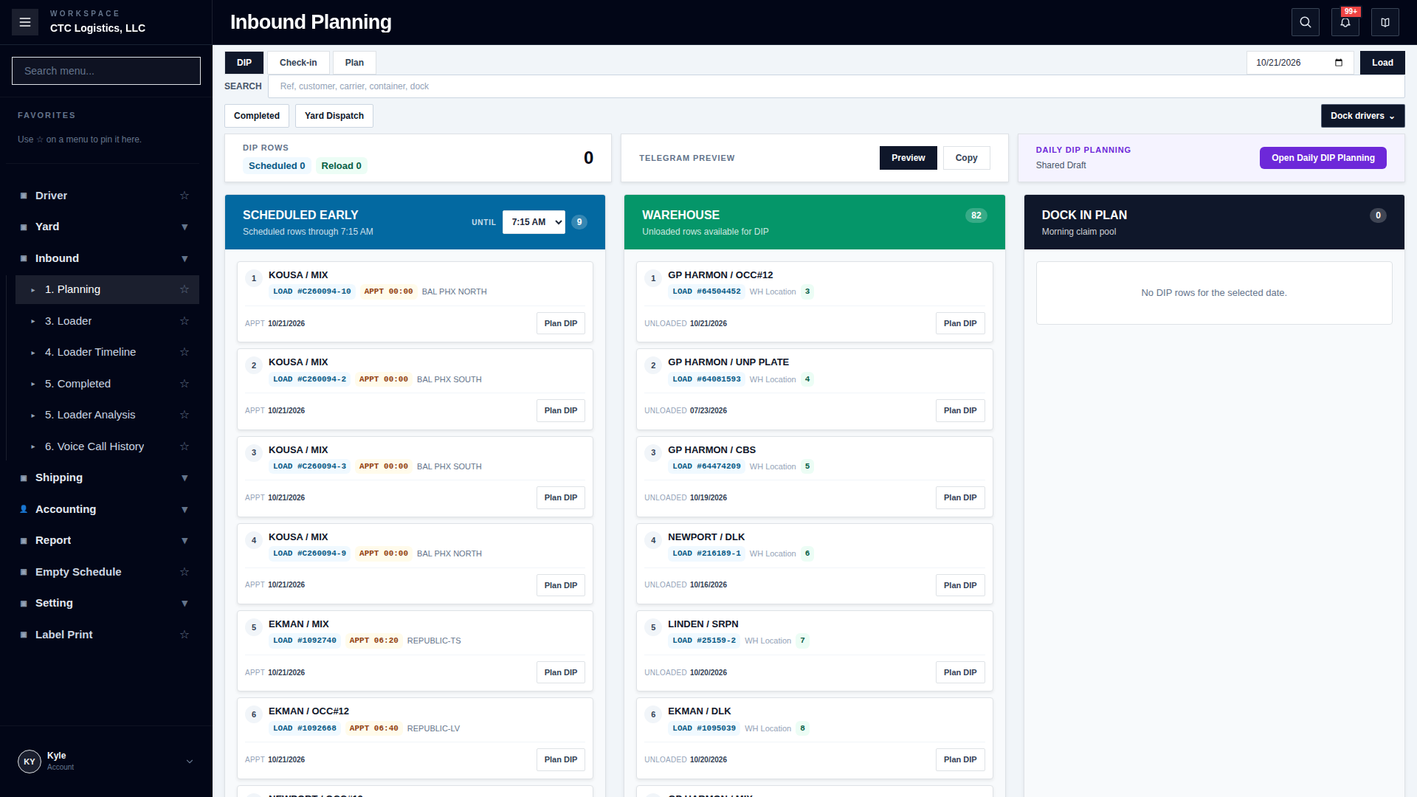The height and width of the screenshot is (797, 1417).
Task: Click APPT 06:40 tag
Action: tap(373, 728)
